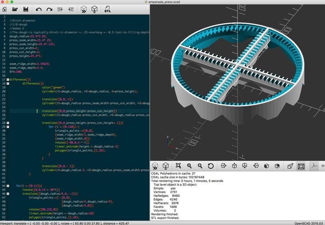Reset the 3D view rotation
Image resolution: width=325 pixels, height=225 pixels.
[x=210, y=166]
